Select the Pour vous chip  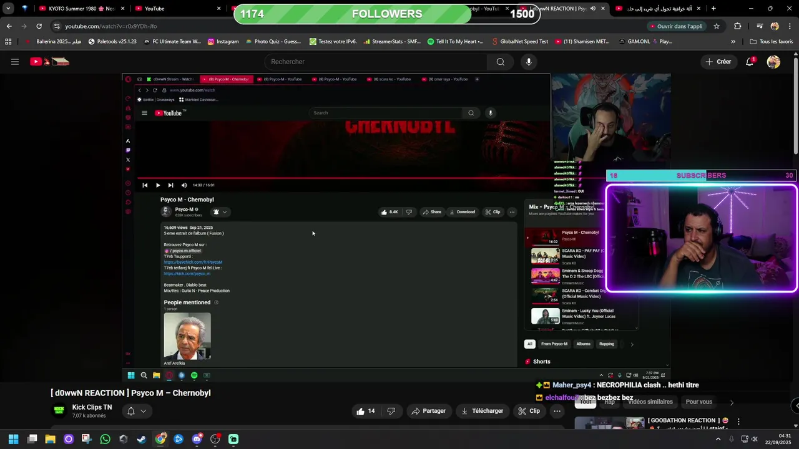tap(699, 402)
